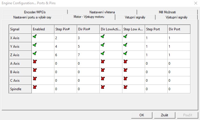Toggle C Axis Step Low Active cross
The width and height of the screenshot is (200, 120).
[x=125, y=78]
